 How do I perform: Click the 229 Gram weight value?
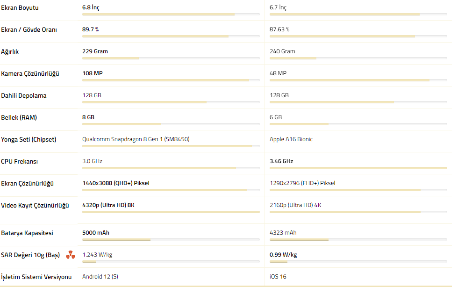(x=95, y=51)
